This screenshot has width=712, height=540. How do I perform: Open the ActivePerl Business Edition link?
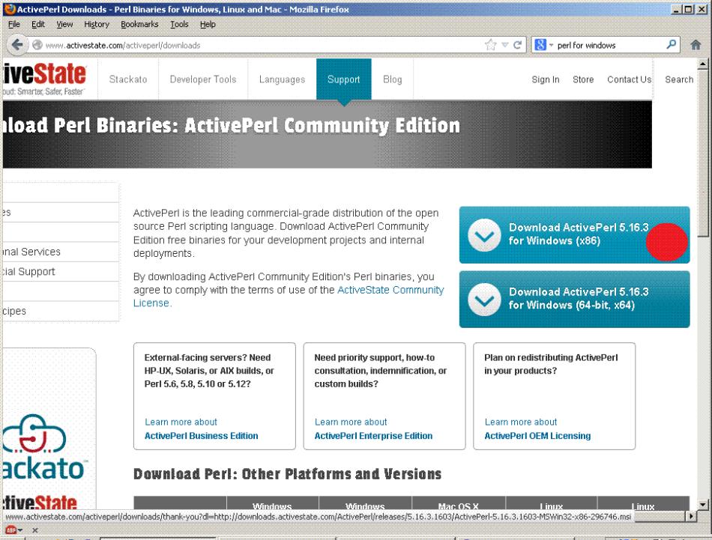point(201,436)
